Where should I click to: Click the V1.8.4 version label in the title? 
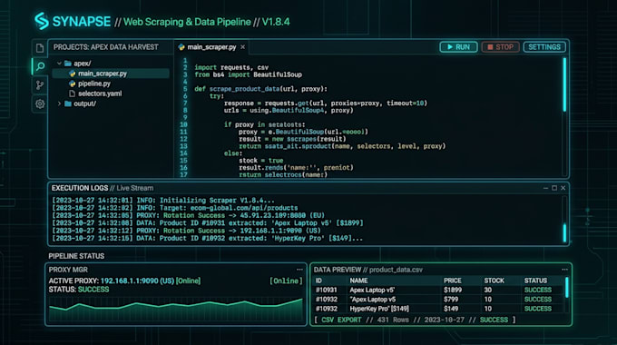pyautogui.click(x=276, y=22)
